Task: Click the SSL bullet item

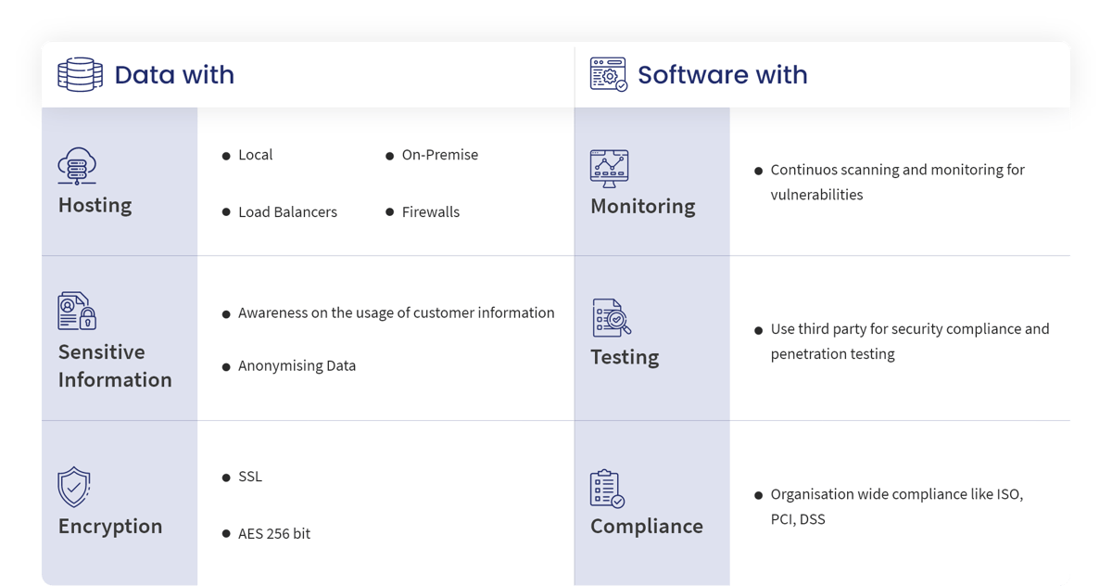Action: (x=249, y=477)
